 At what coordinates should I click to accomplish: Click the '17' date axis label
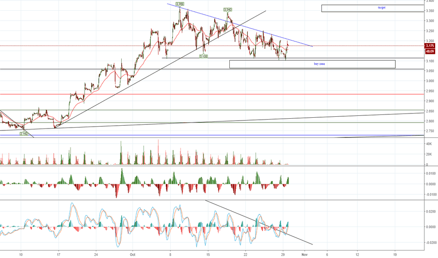click(58, 255)
